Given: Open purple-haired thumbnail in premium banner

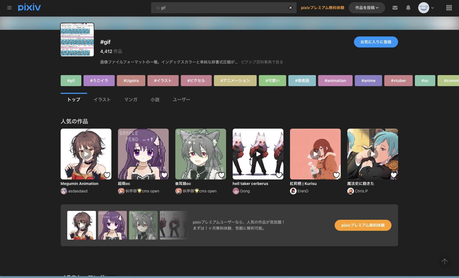Looking at the screenshot, I should 112,225.
